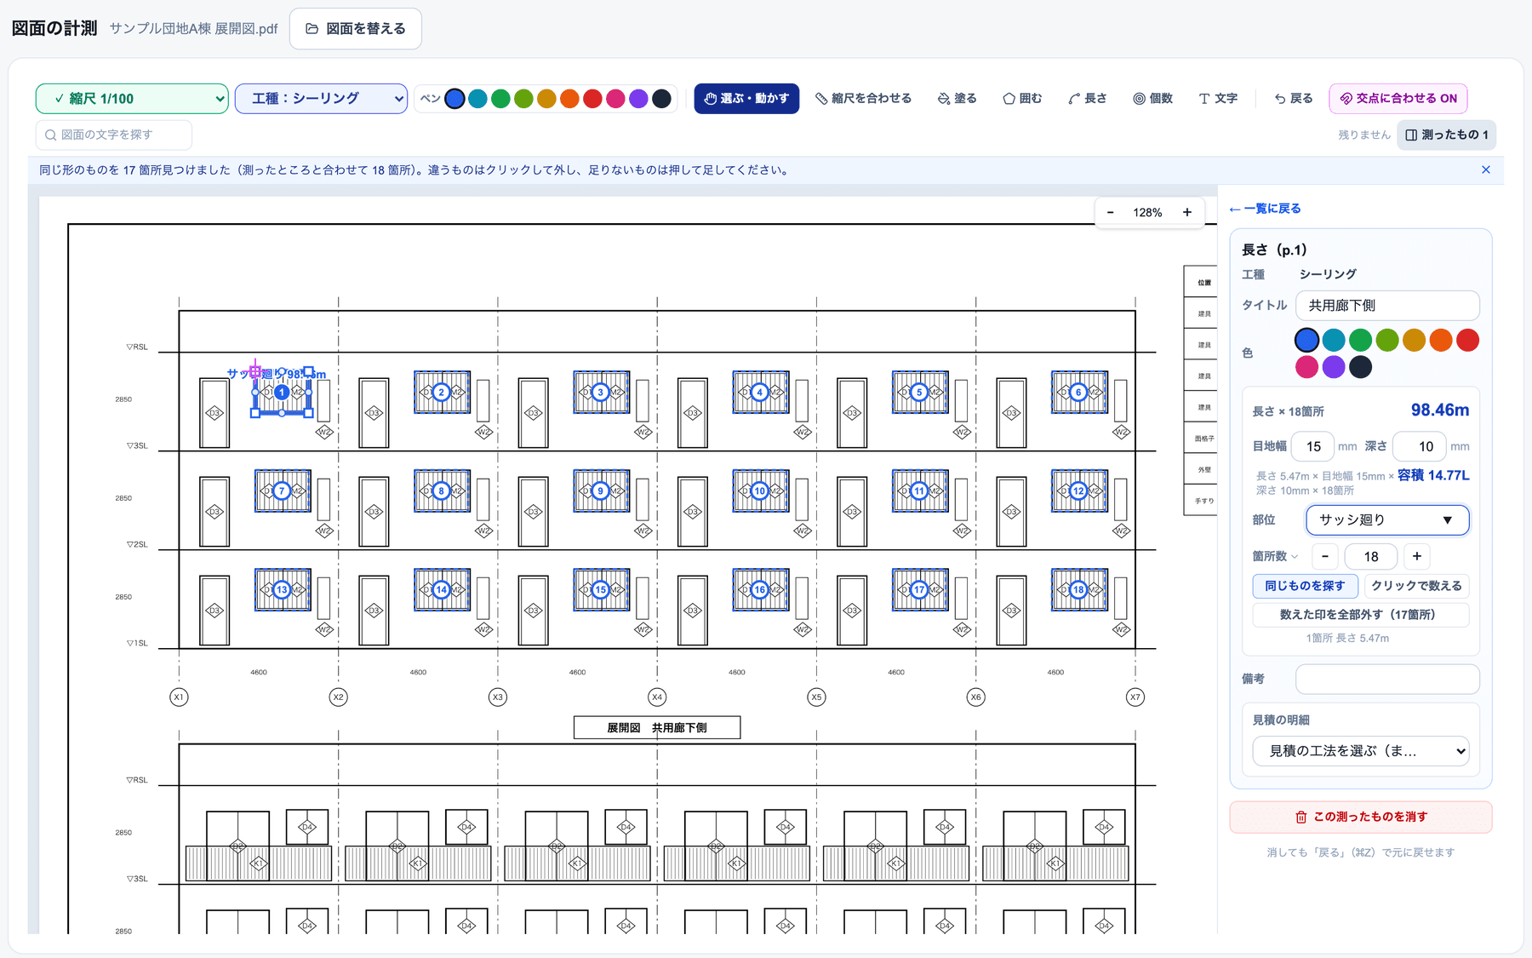The height and width of the screenshot is (958, 1532).
Task: Zoom in with the plus button
Action: pos(1187,213)
